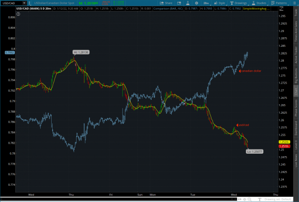299x202 pixels.
Task: Click the red 1.2510 last price label
Action: coord(284,146)
